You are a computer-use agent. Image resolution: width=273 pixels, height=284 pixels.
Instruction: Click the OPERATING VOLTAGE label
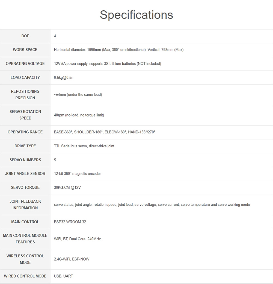tap(25, 64)
